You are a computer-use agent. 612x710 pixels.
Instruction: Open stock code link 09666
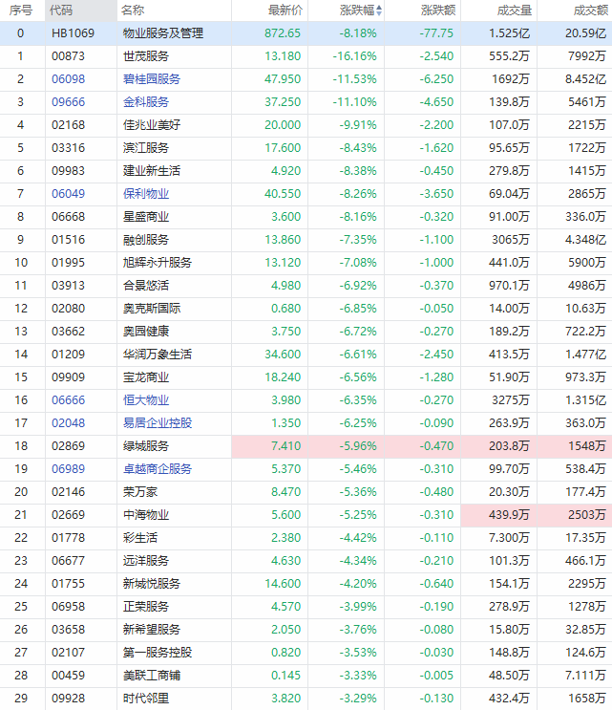(69, 102)
